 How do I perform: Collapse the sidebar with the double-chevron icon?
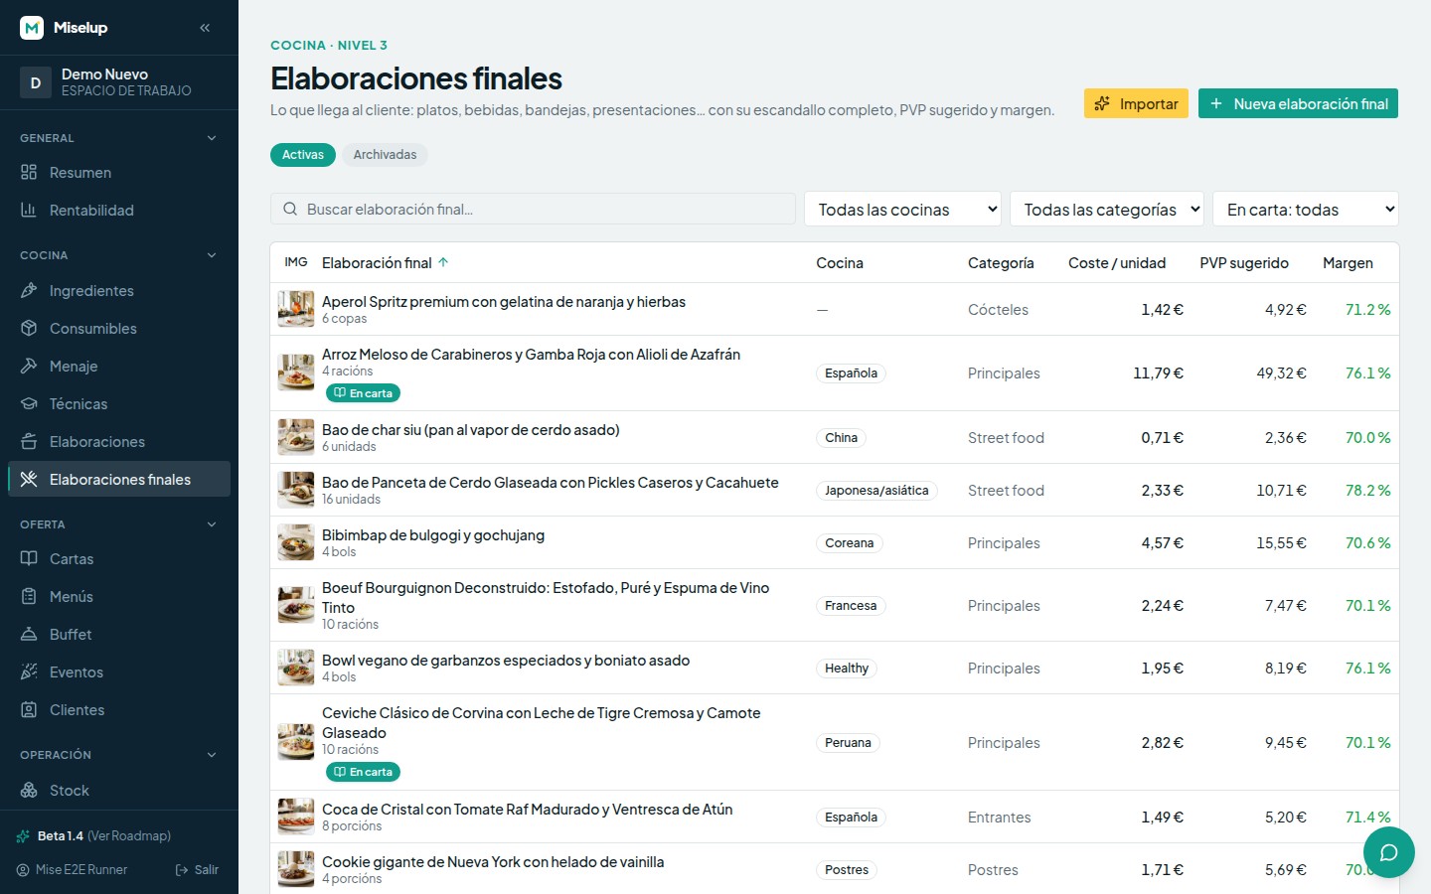pos(205,28)
